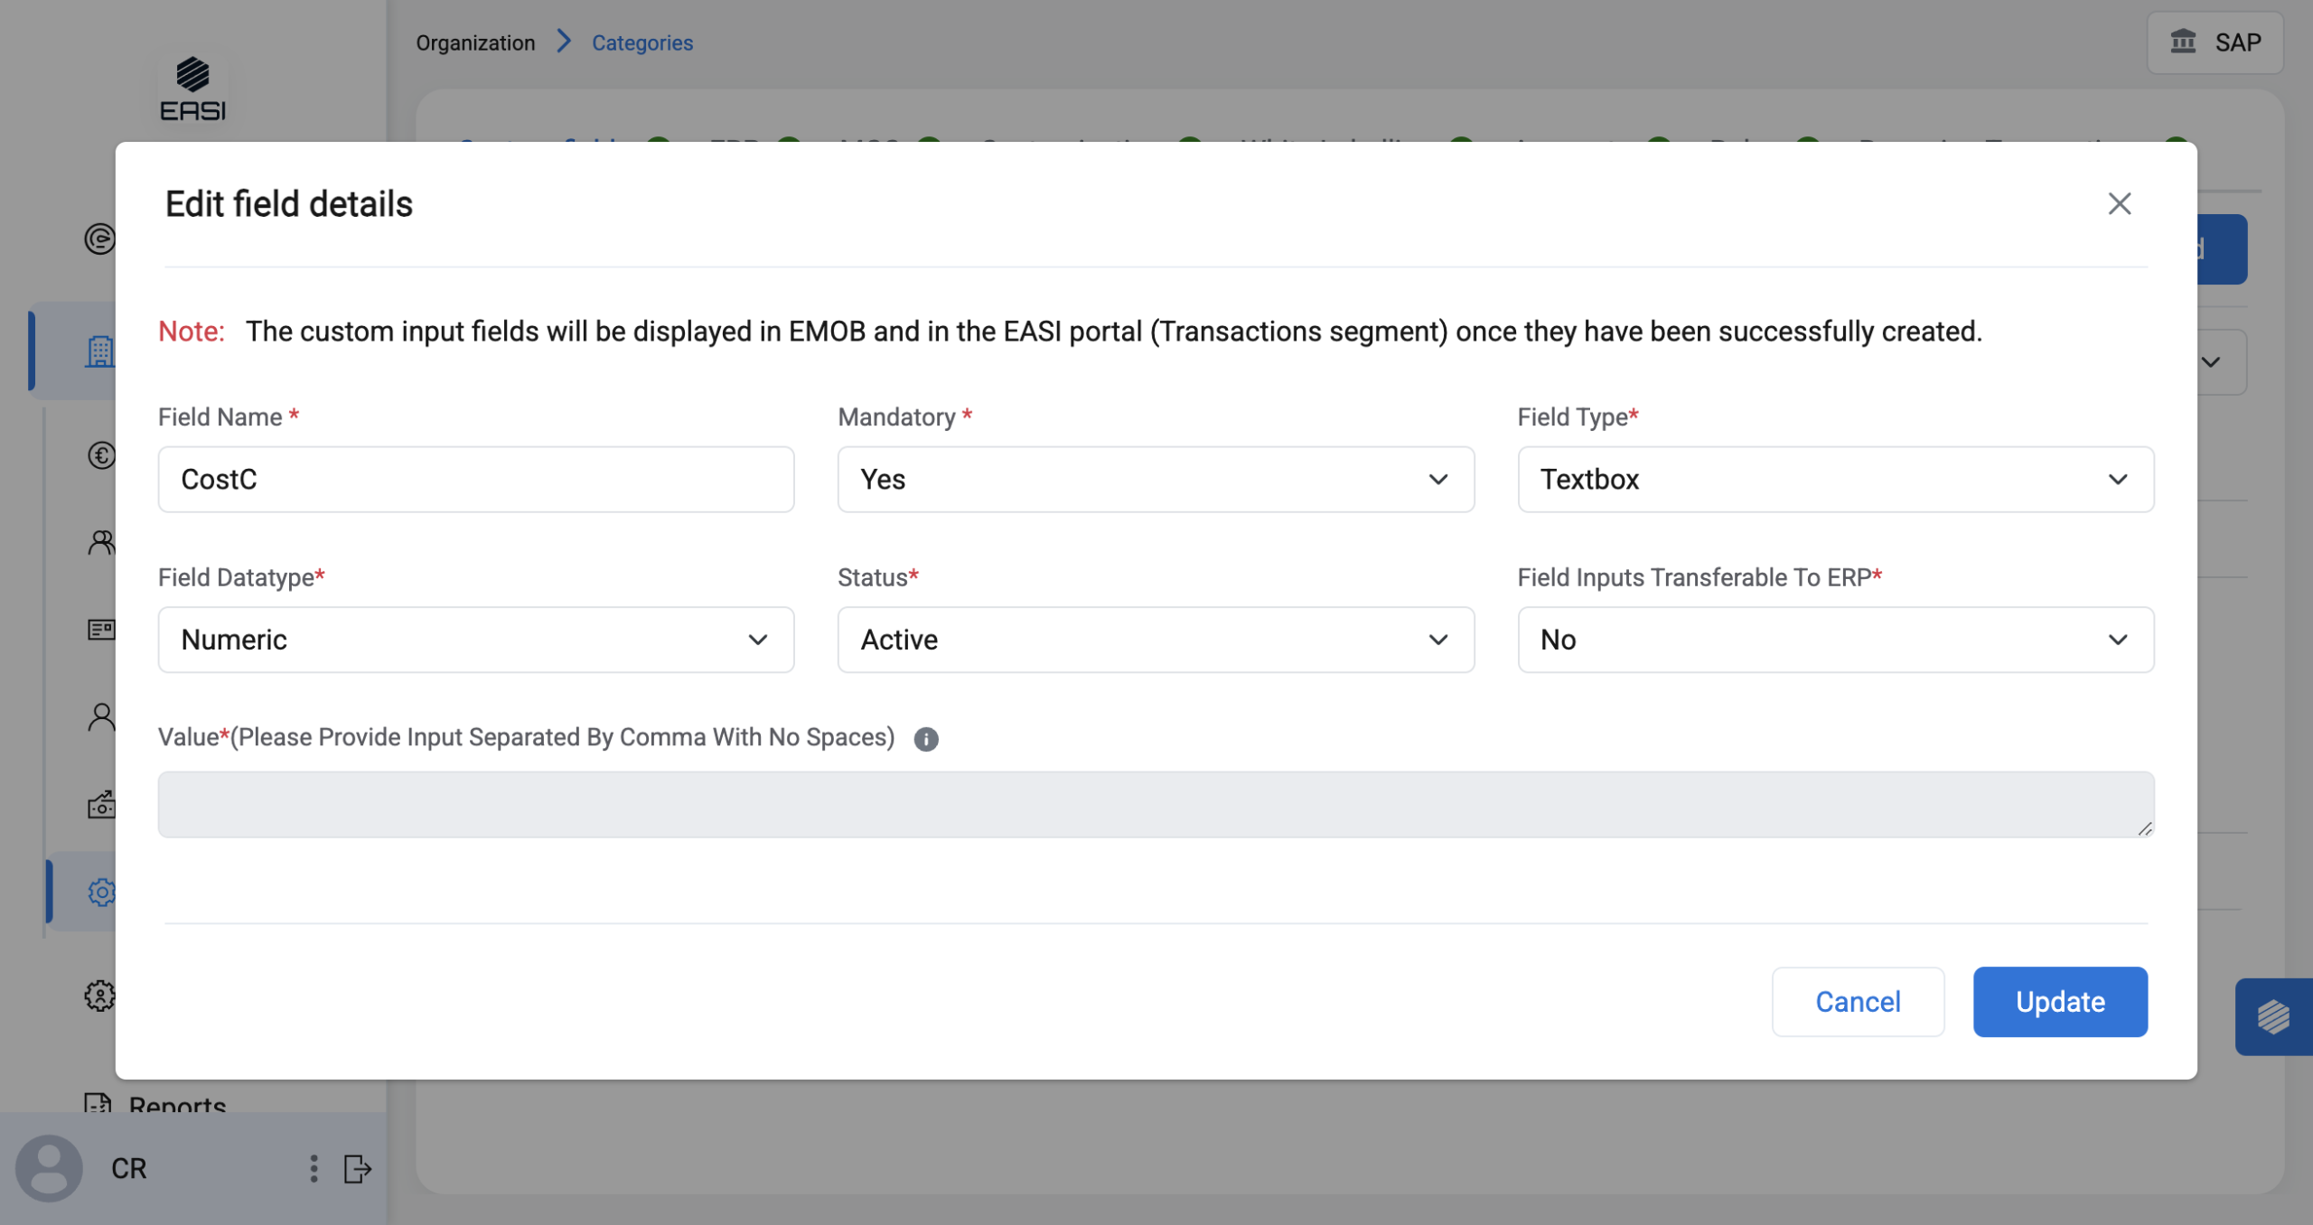Viewport: 2313px width, 1225px height.
Task: Click the Value text area
Action: pyautogui.click(x=1156, y=804)
